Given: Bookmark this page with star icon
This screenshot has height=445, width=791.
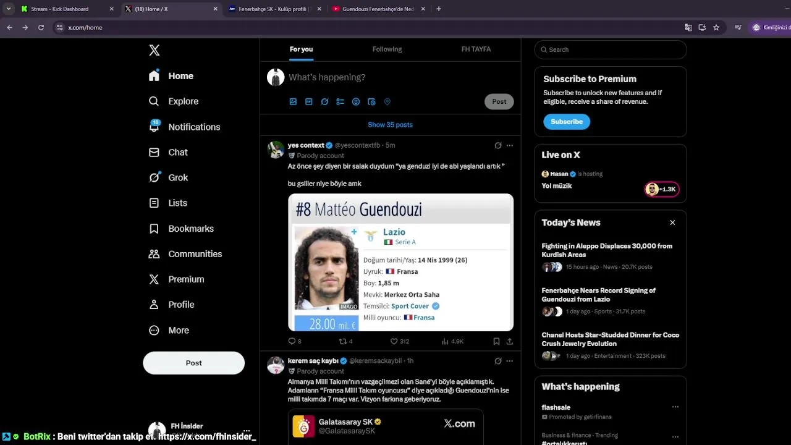Looking at the screenshot, I should (x=716, y=27).
